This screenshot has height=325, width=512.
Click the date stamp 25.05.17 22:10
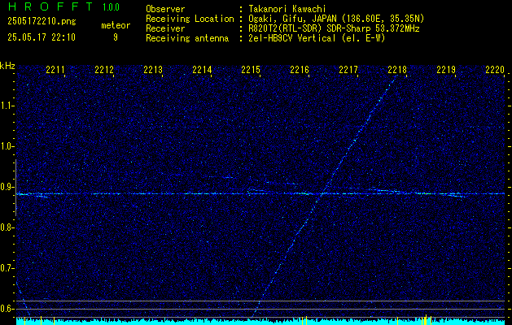tap(42, 37)
